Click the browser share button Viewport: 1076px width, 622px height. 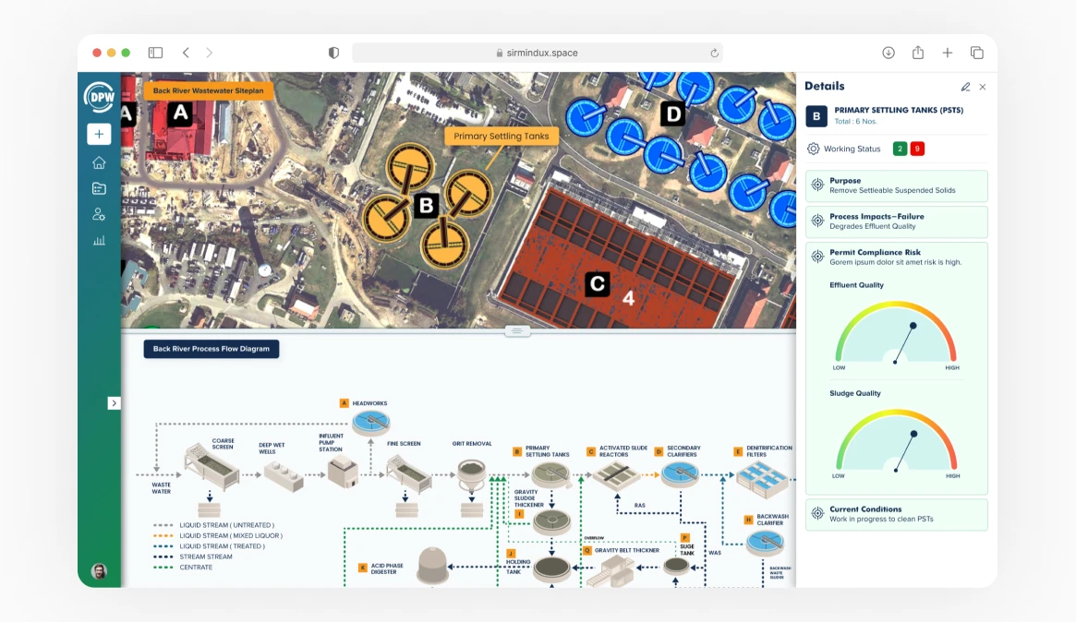[x=918, y=53]
